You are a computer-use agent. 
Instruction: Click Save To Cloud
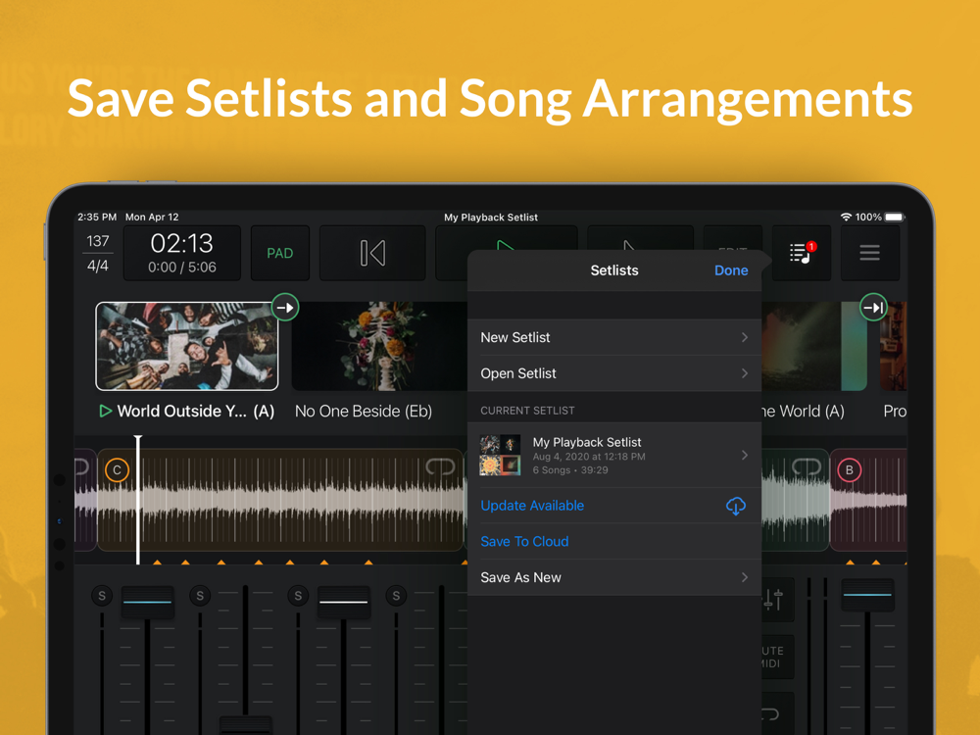click(524, 542)
